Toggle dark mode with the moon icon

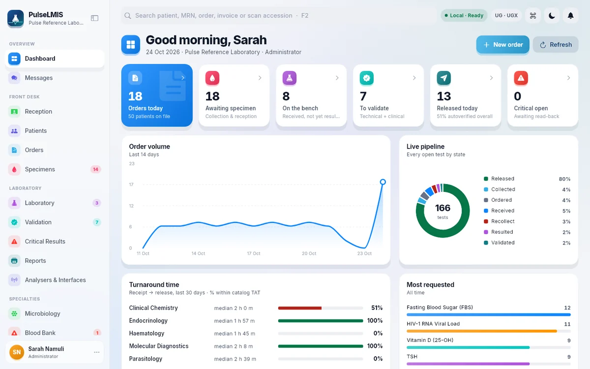tap(552, 16)
